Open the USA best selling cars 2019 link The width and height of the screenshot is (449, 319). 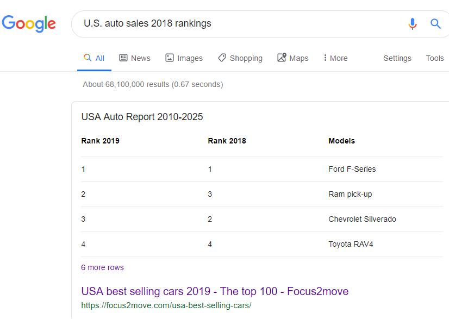(x=215, y=291)
